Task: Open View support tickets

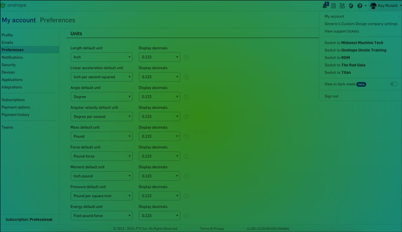Action: (x=342, y=31)
